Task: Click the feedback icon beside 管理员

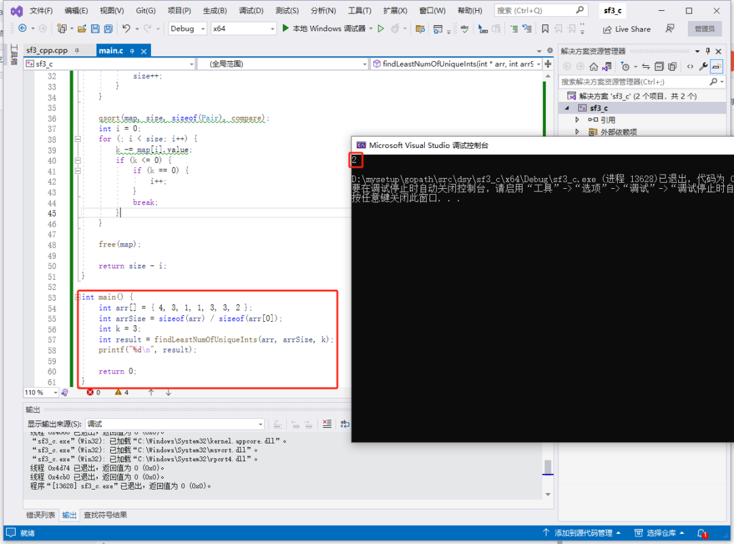Action: [x=670, y=29]
